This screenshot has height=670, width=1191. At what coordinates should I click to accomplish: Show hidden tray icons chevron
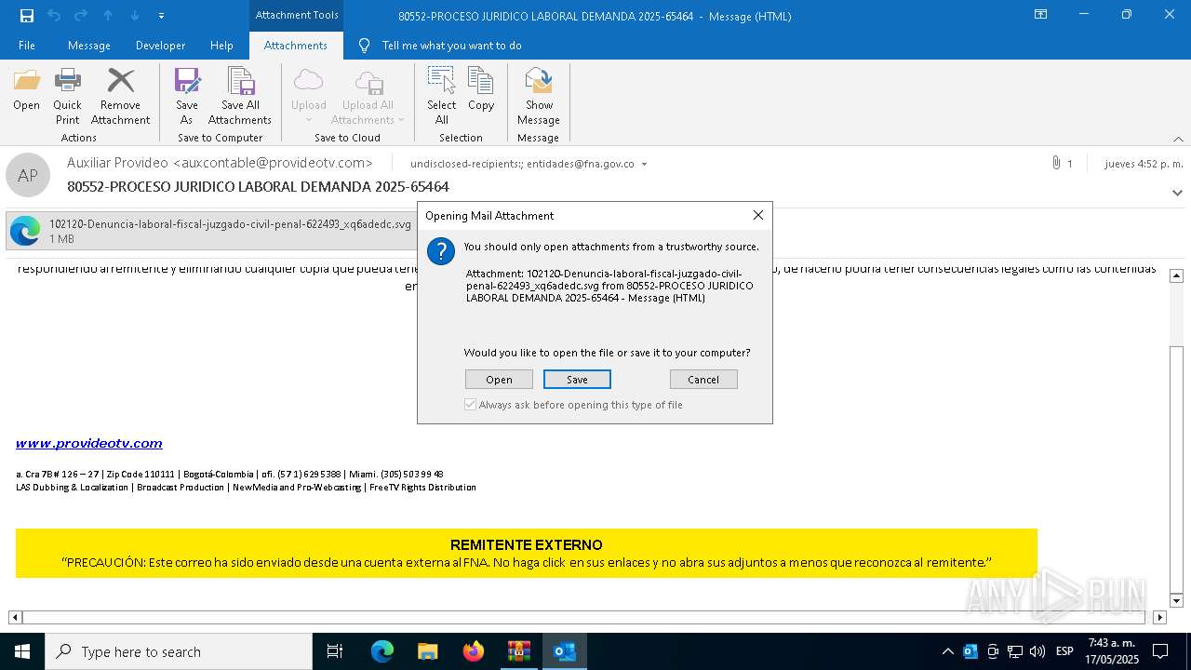pyautogui.click(x=948, y=651)
